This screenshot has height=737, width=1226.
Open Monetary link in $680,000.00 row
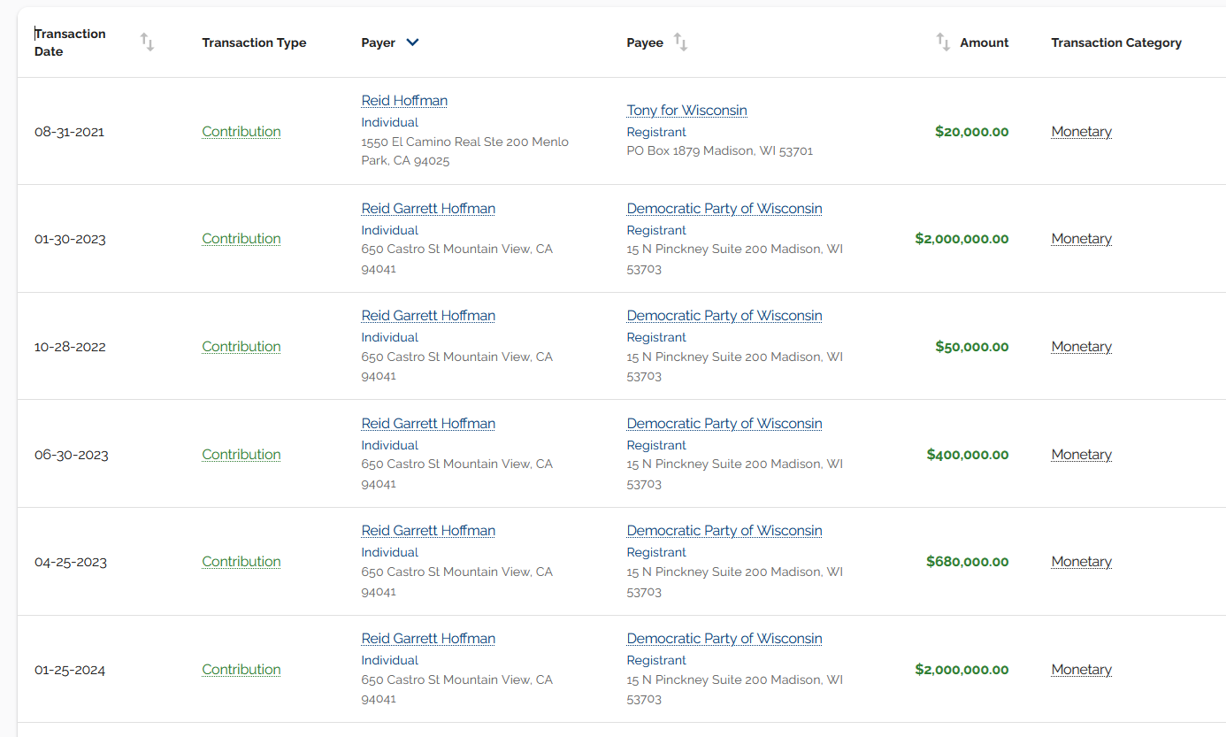1081,562
